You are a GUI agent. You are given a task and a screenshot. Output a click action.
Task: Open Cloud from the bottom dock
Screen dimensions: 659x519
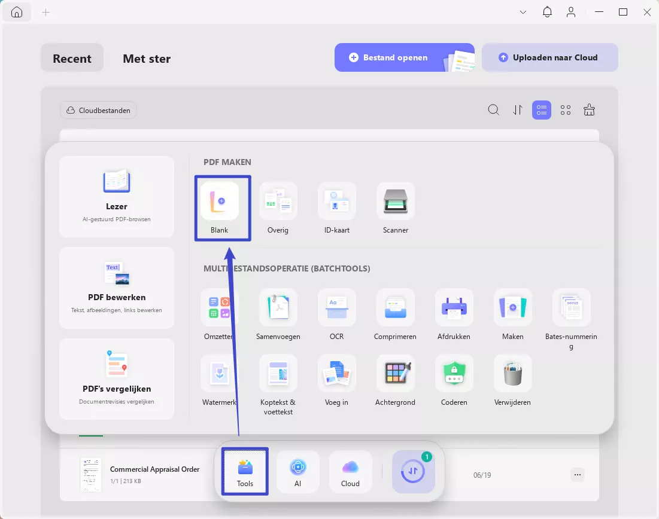tap(351, 472)
